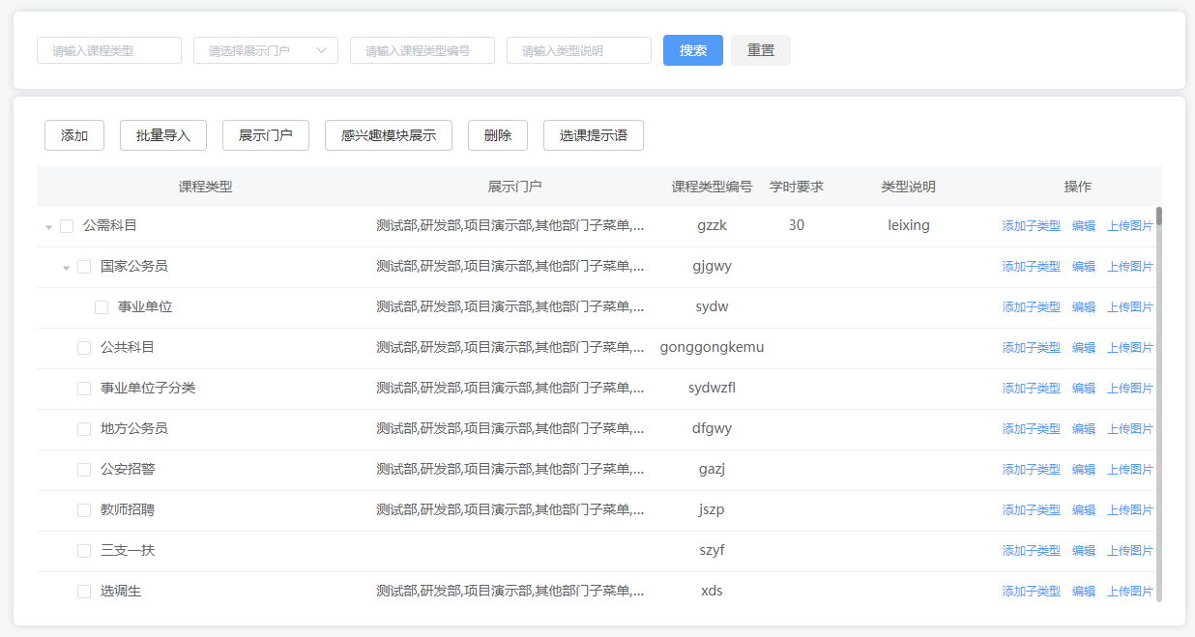
Task: Tick the checkbox for 国家公务员
Action: coord(84,267)
